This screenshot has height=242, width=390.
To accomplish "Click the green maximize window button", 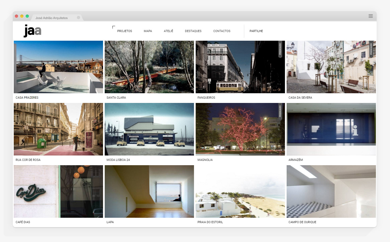I will coord(27,16).
